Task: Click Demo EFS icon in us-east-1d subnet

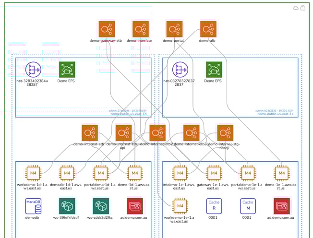Action: point(67,70)
